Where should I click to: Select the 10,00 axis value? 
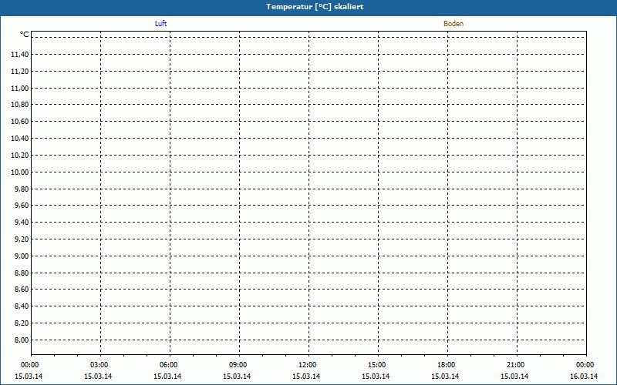point(20,172)
